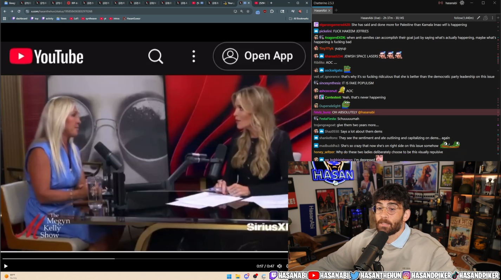Click the red ad-blocker extension icon
501x280 pixels.
click(265, 11)
